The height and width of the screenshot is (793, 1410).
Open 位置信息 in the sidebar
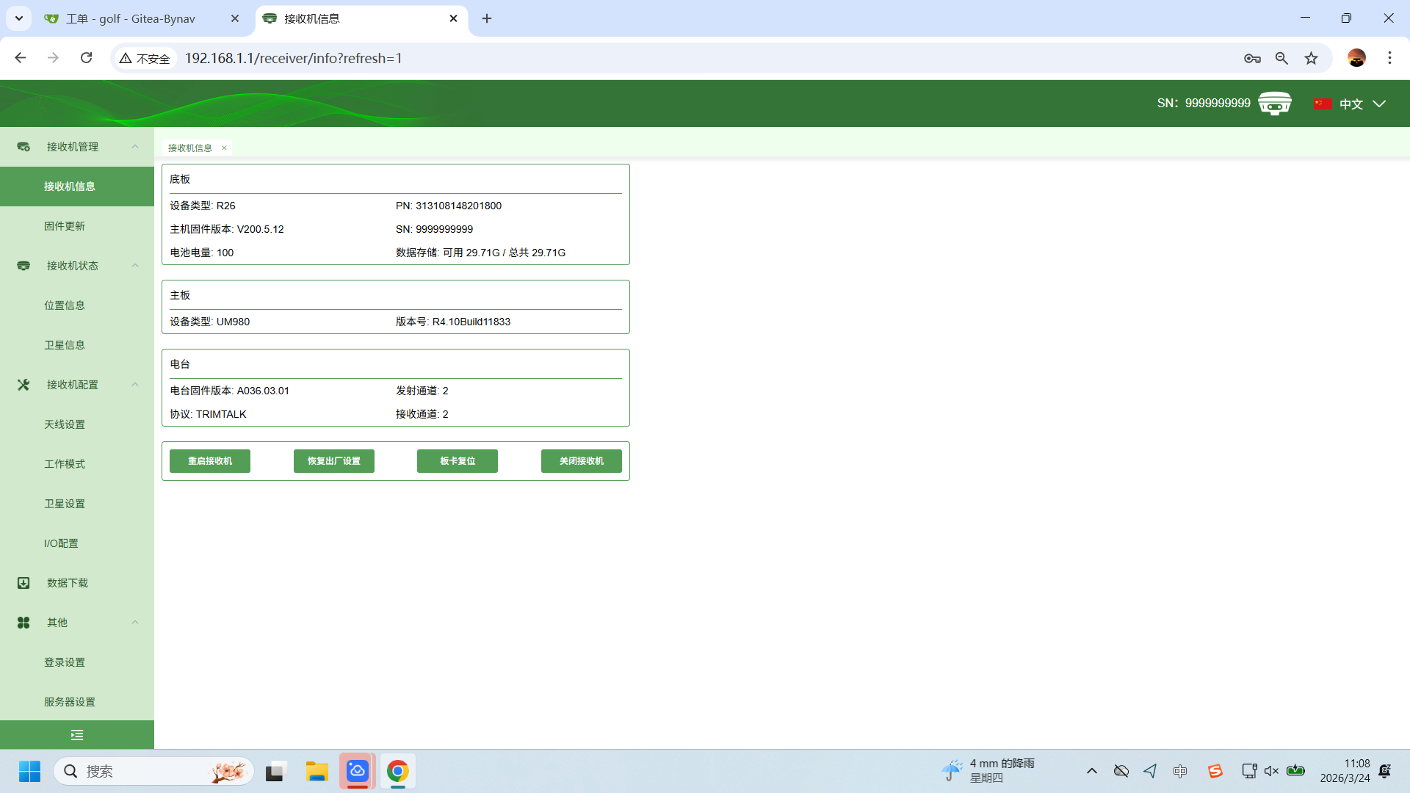click(77, 305)
